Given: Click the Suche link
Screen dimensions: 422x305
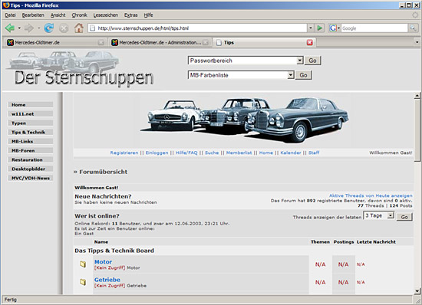Looking at the screenshot, I should pos(212,152).
